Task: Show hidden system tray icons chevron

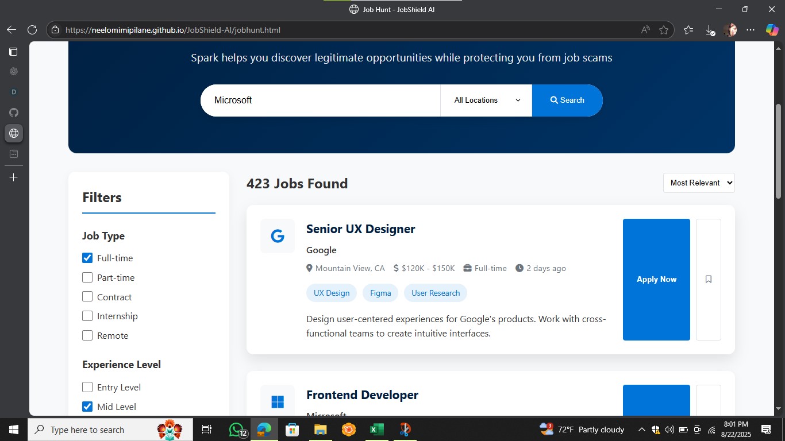Action: coord(641,430)
